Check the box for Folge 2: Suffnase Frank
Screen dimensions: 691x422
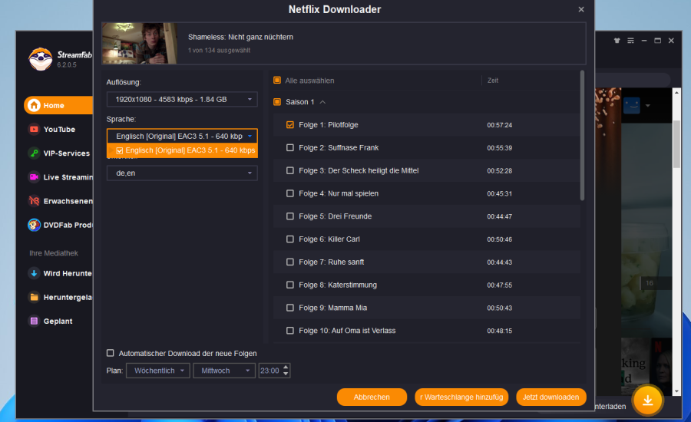pos(290,148)
